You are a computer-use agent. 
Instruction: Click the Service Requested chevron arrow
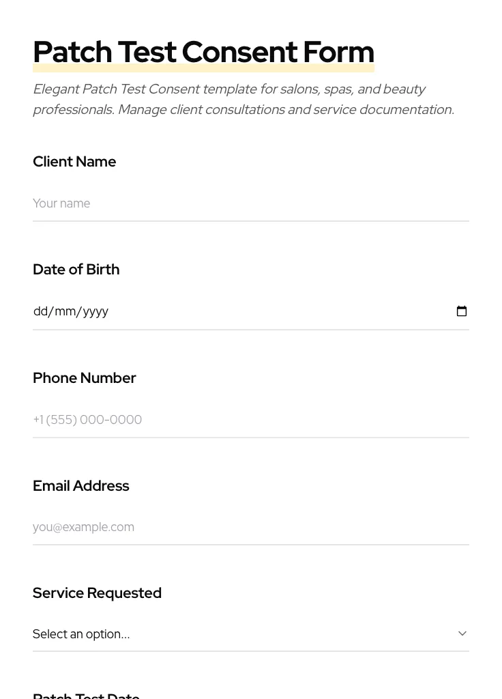[x=462, y=633]
